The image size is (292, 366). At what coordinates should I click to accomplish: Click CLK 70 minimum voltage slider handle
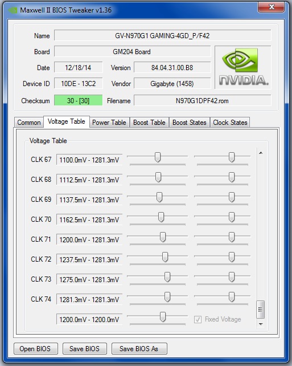coord(161,217)
